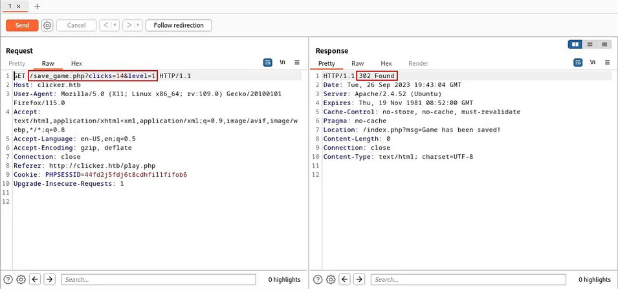This screenshot has width=618, height=289.
Task: Click Cache-Control response header line
Action: (422, 112)
